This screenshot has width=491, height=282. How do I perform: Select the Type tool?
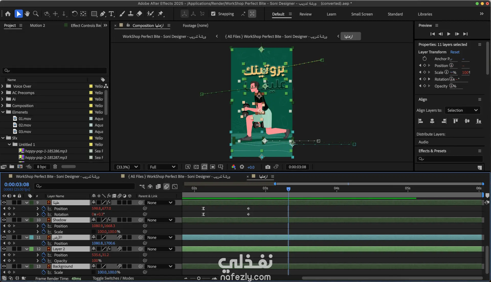click(111, 14)
